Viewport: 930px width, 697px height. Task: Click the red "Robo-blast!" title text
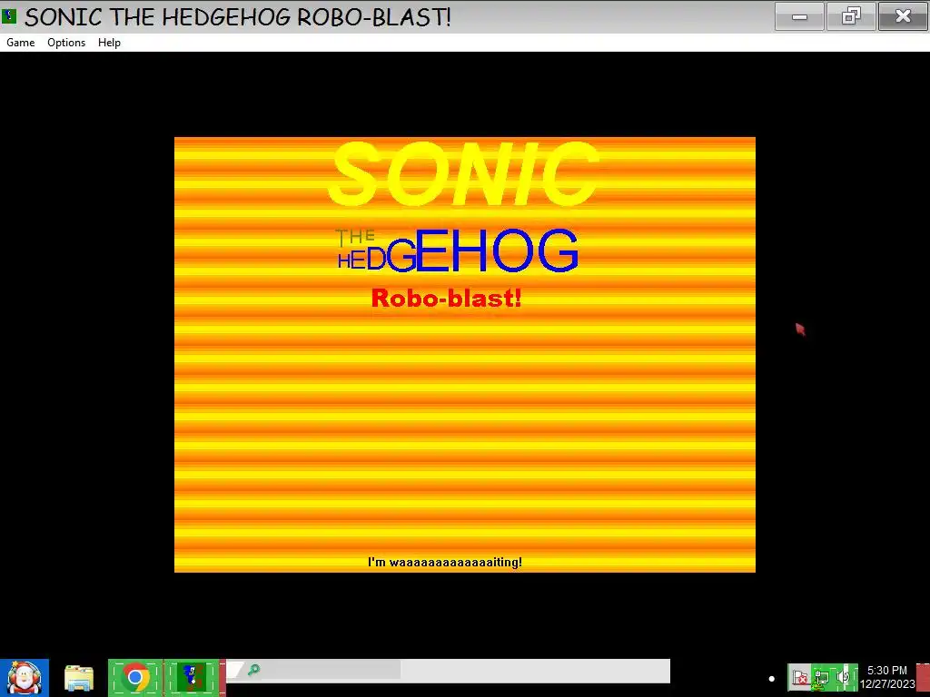point(446,298)
